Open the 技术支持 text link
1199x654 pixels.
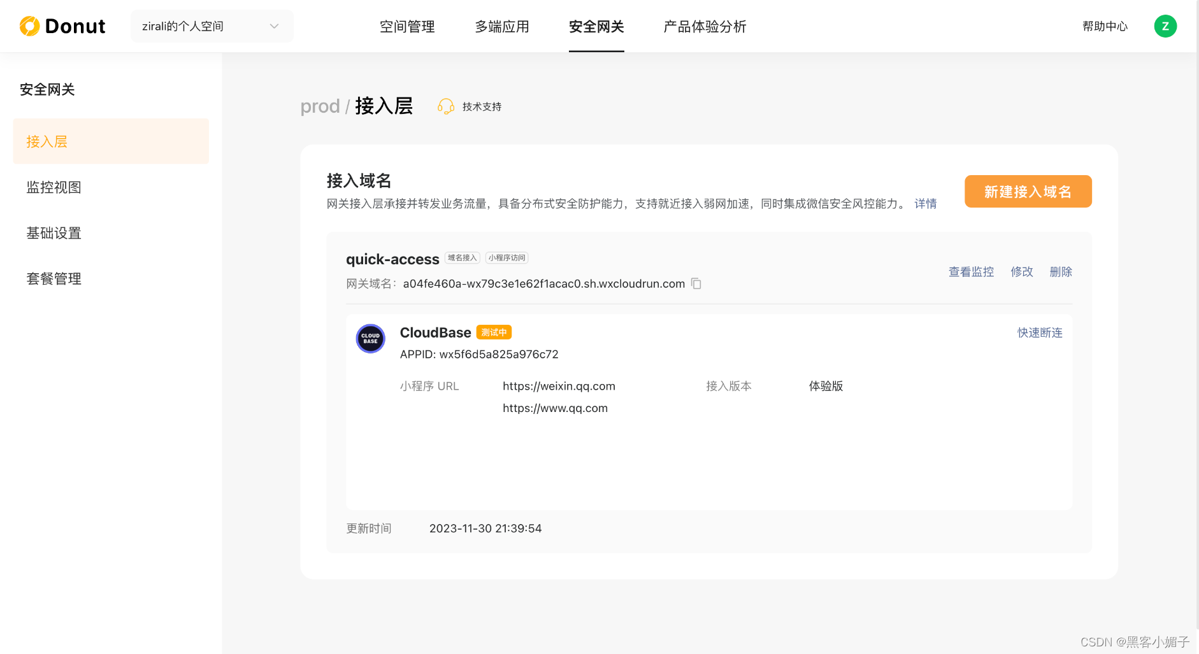tap(482, 106)
